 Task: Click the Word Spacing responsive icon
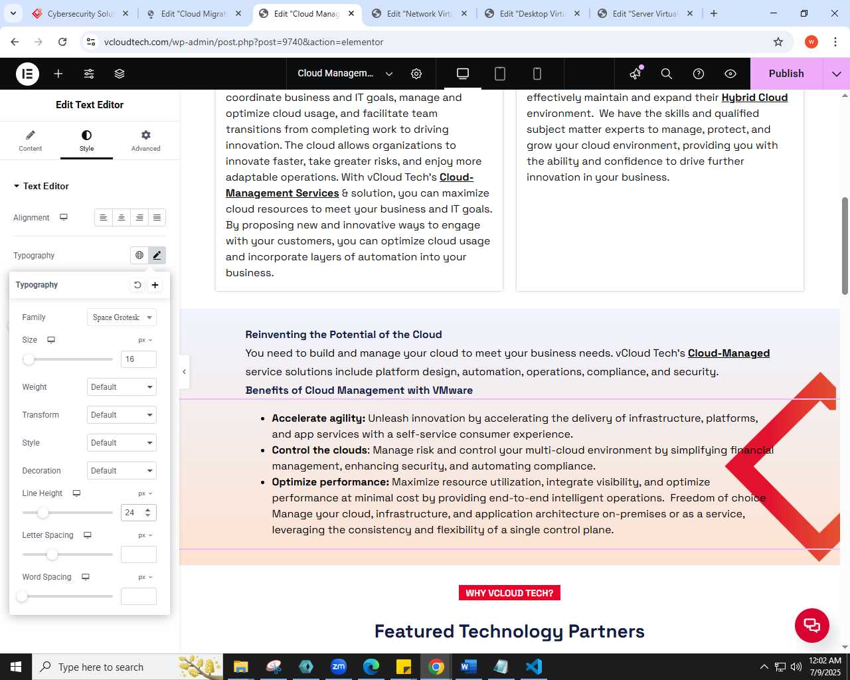point(86,576)
